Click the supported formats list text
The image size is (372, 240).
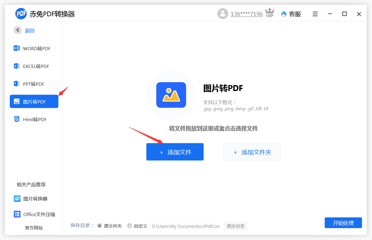236,108
